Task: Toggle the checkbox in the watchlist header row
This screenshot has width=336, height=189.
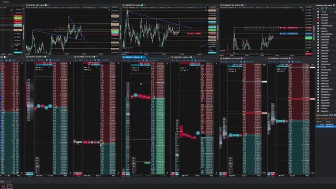Action: click(x=318, y=12)
